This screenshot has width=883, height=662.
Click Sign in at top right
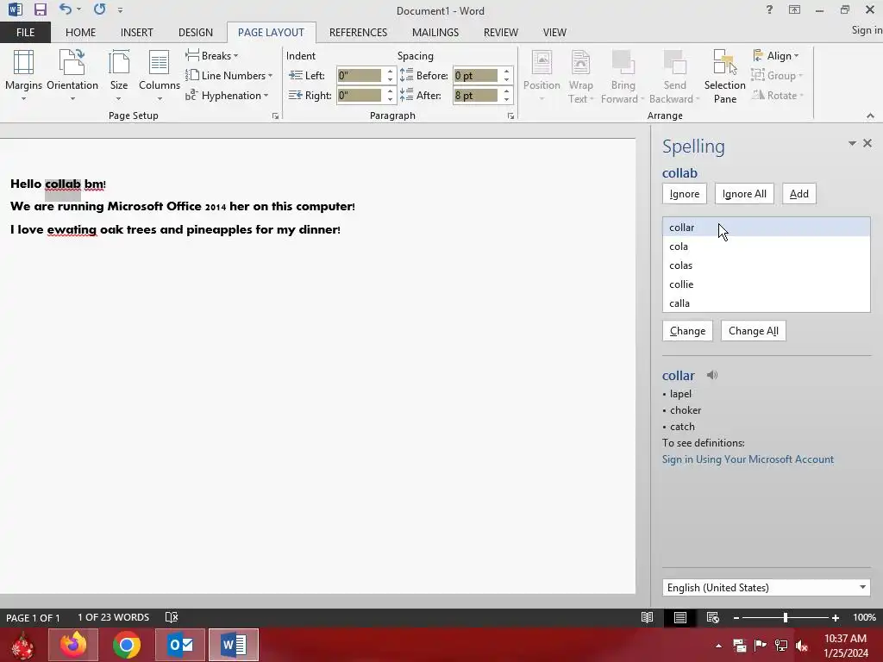867,30
